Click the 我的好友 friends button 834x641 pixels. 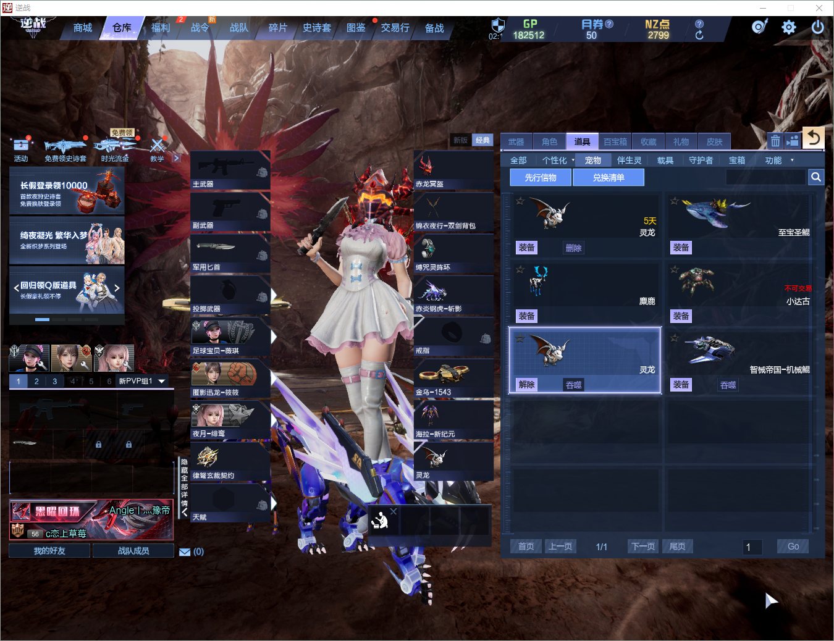49,551
